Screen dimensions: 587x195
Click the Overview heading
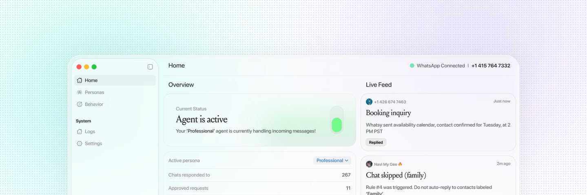pyautogui.click(x=181, y=85)
